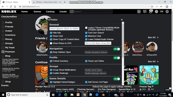Open File Explorer from the taskbar
The height and width of the screenshot is (97, 173).
coord(72,95)
